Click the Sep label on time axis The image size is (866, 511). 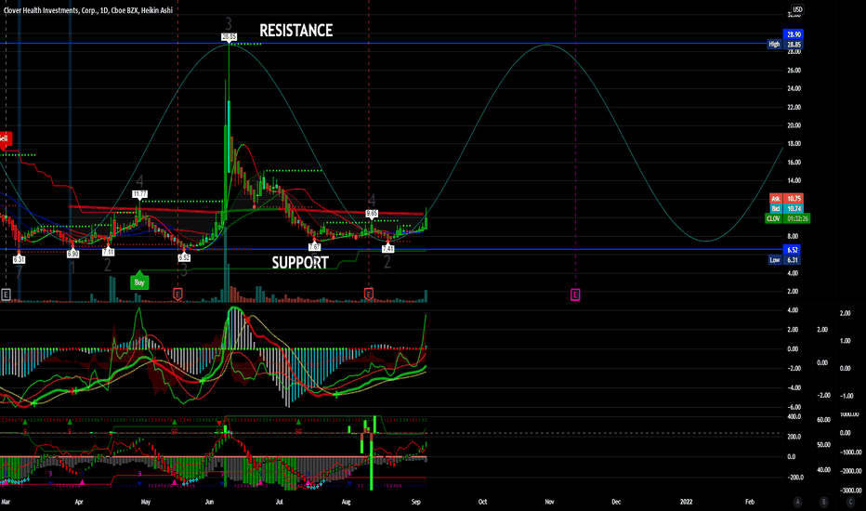416,502
